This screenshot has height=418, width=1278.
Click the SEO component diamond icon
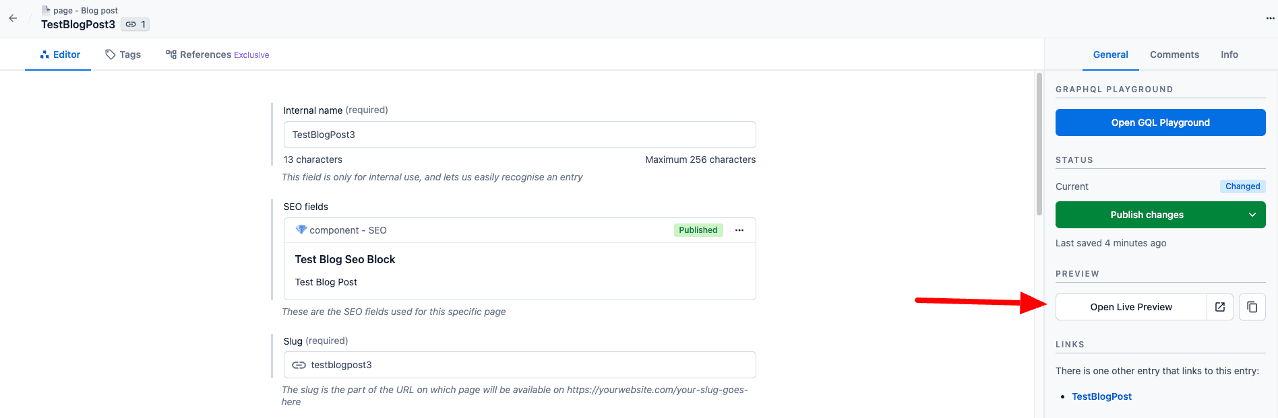tap(301, 230)
